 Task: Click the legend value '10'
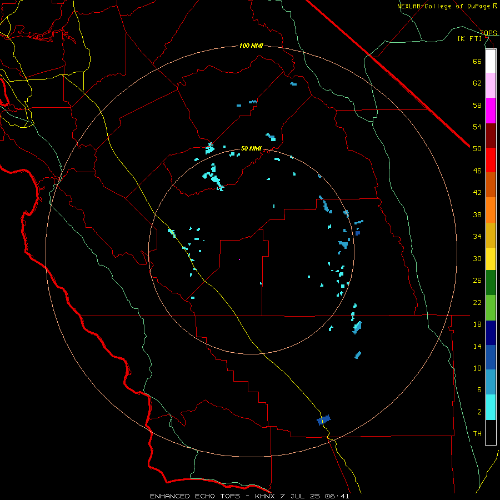pos(477,368)
